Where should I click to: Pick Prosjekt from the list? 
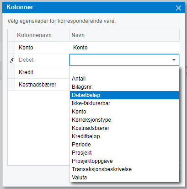(124, 153)
